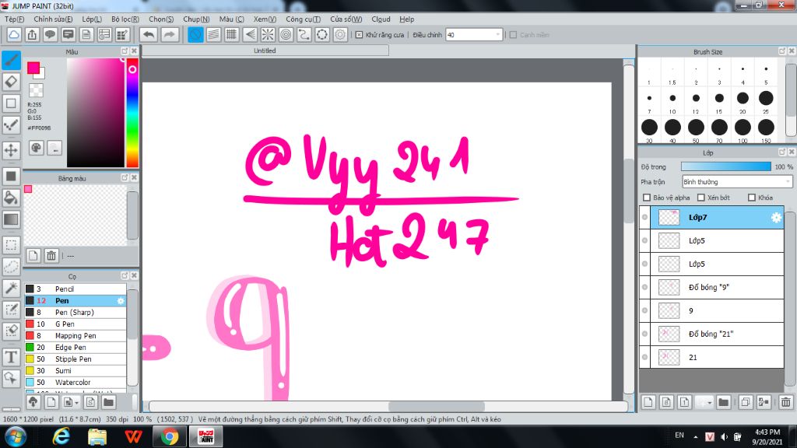Image resolution: width=797 pixels, height=448 pixels.
Task: Open the Công cụ menu
Action: 303,19
